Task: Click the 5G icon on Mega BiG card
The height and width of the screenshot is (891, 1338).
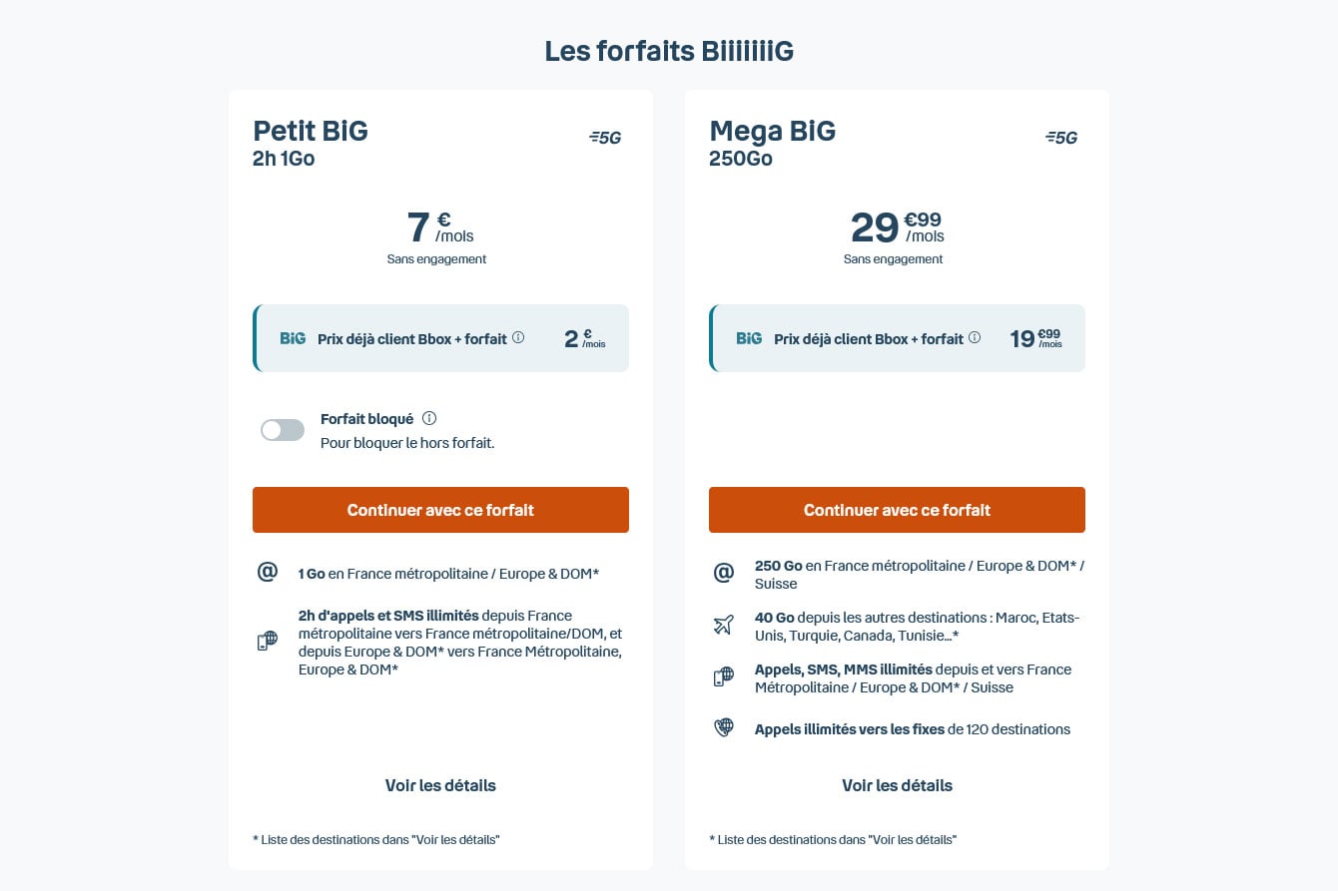Action: point(1061,137)
